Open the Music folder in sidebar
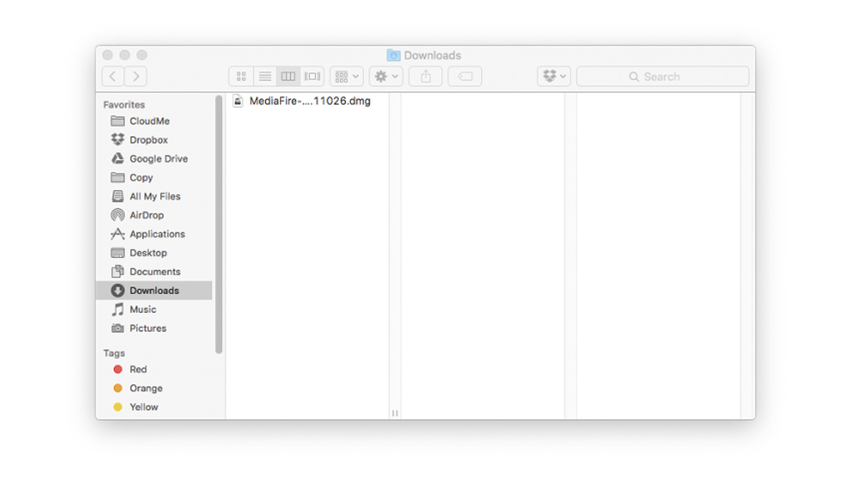The width and height of the screenshot is (851, 478). (142, 310)
